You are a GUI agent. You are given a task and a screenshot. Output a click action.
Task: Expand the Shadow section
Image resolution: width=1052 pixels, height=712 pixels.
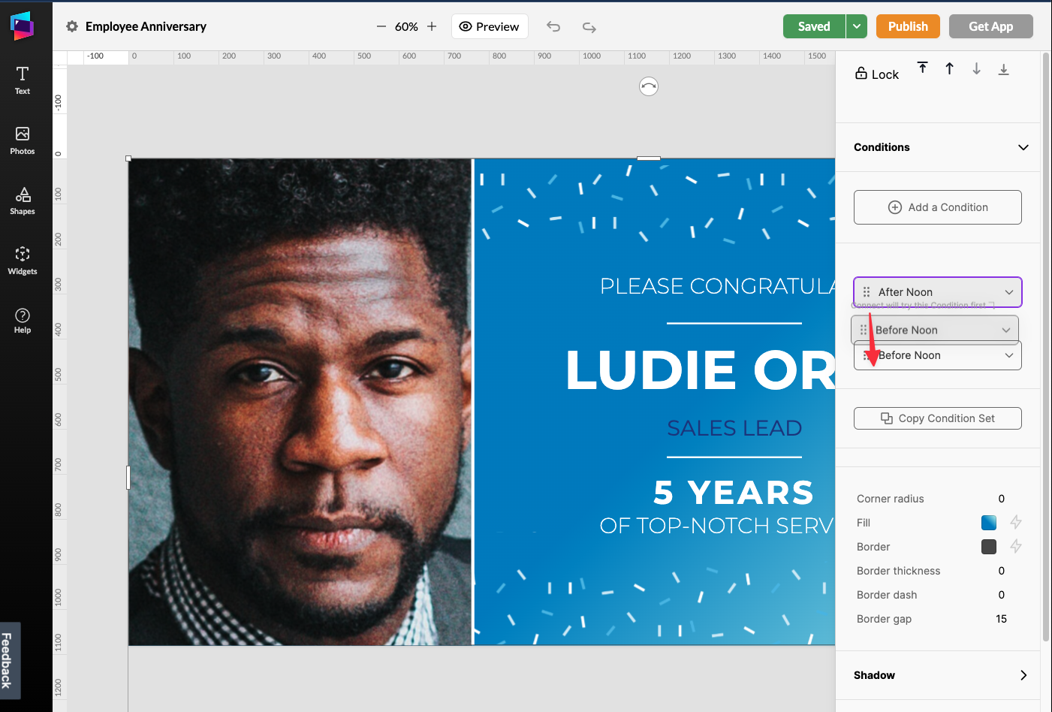(x=1023, y=675)
